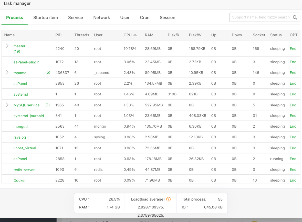Expand the master process group
Screen dimensions: 302x222
[7, 46]
